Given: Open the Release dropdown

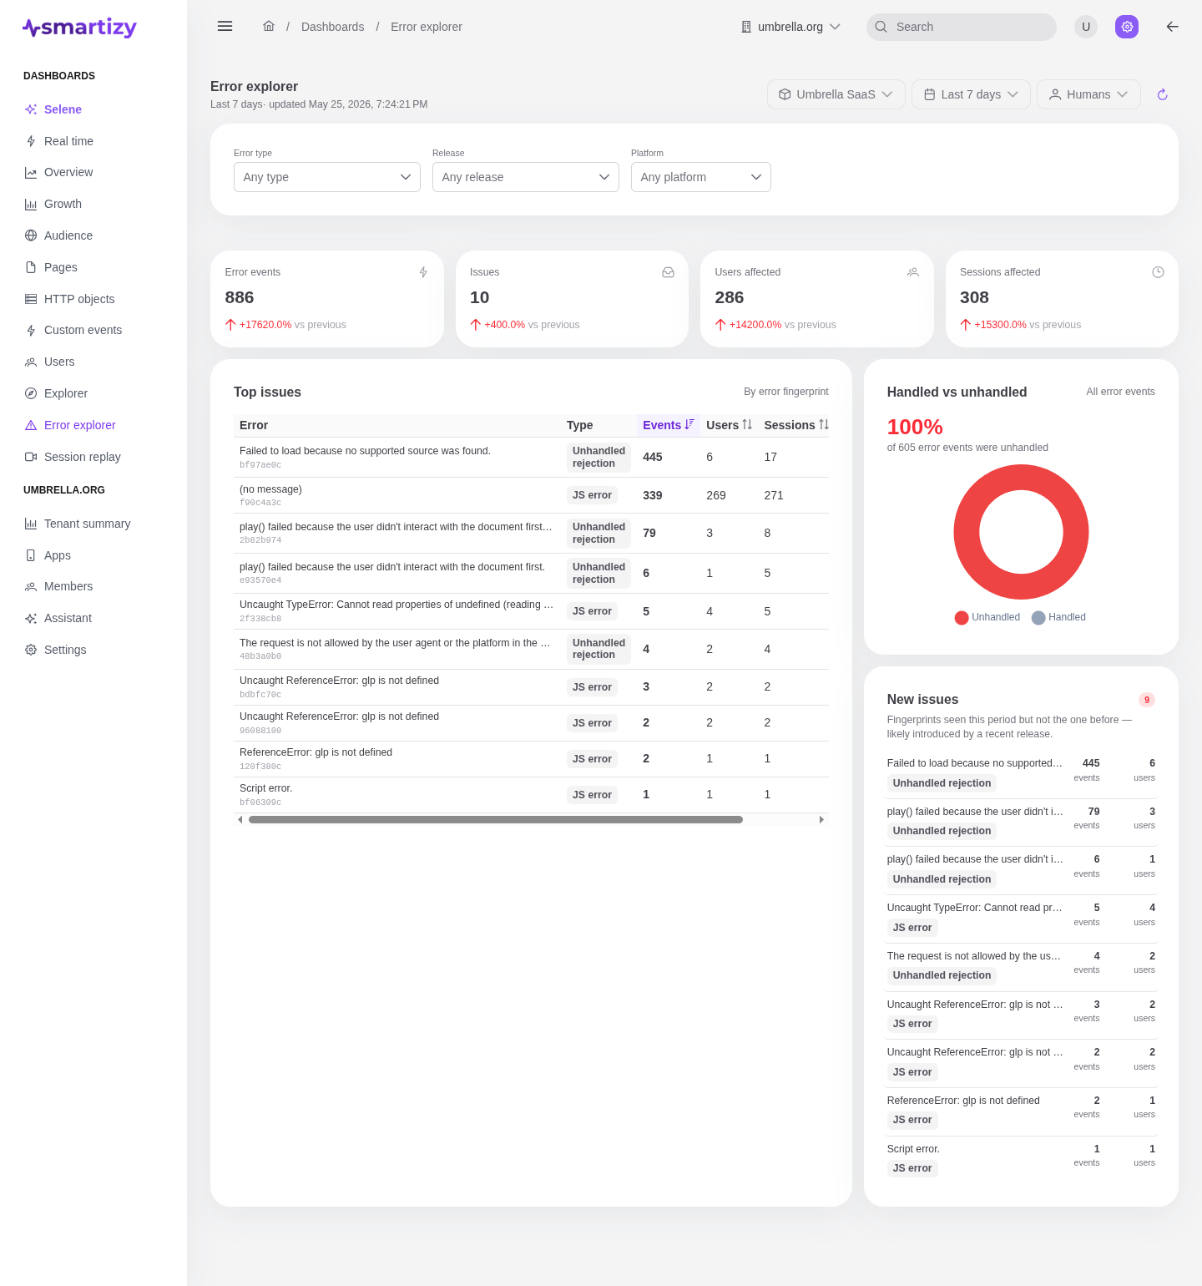Looking at the screenshot, I should coord(526,177).
